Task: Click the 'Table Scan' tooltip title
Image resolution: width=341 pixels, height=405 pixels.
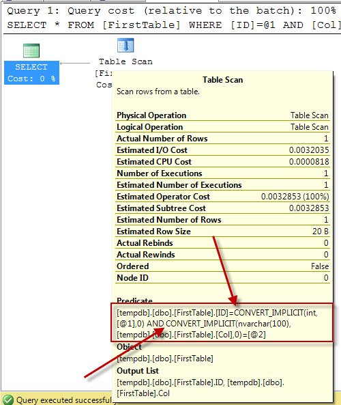Action: coord(222,80)
